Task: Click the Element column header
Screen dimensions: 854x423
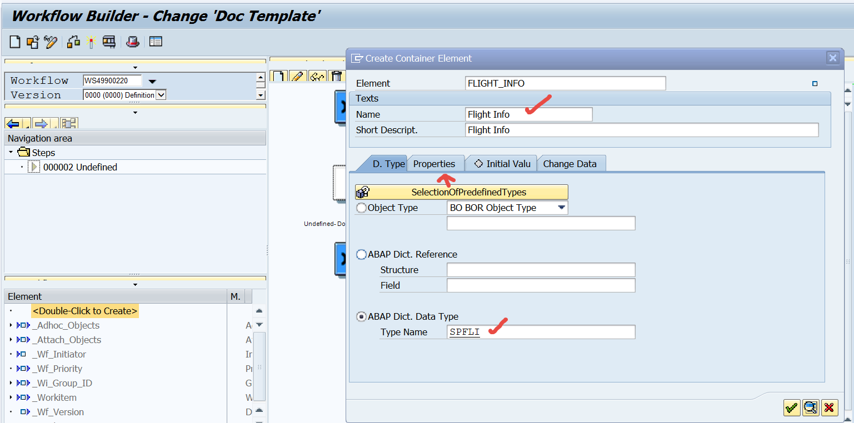Action: (x=116, y=296)
